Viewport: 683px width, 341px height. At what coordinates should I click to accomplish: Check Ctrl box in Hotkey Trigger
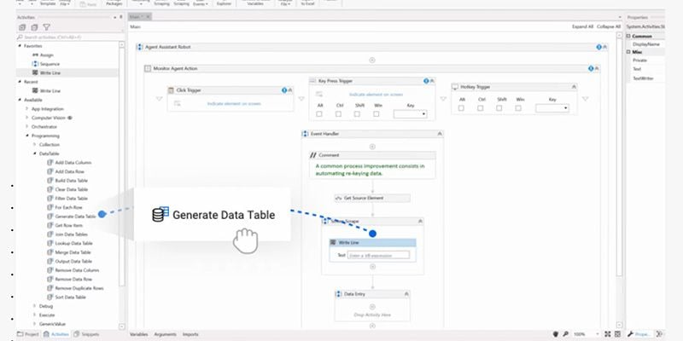coord(480,108)
